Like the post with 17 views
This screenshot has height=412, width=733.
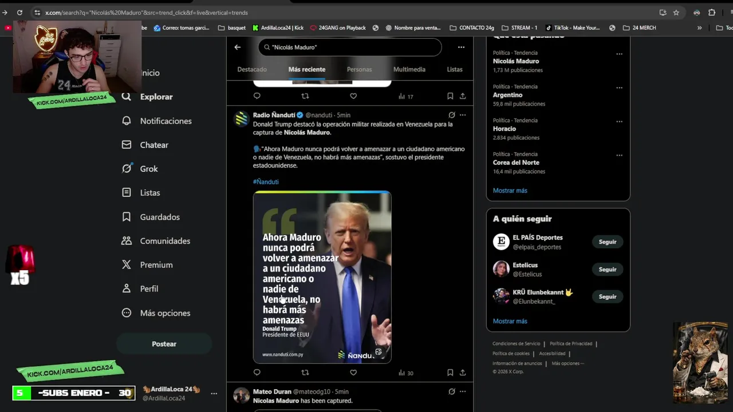pos(353,96)
